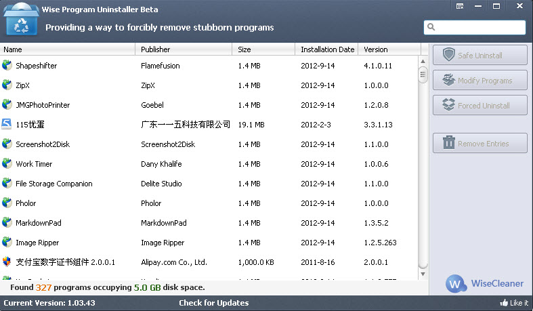The image size is (533, 311).
Task: Click the scrollbar up arrow
Action: [423, 62]
